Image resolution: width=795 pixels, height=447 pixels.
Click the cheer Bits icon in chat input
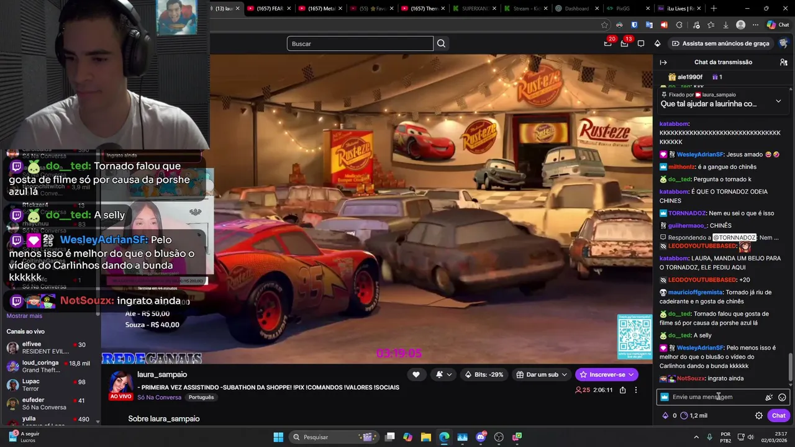tap(769, 397)
